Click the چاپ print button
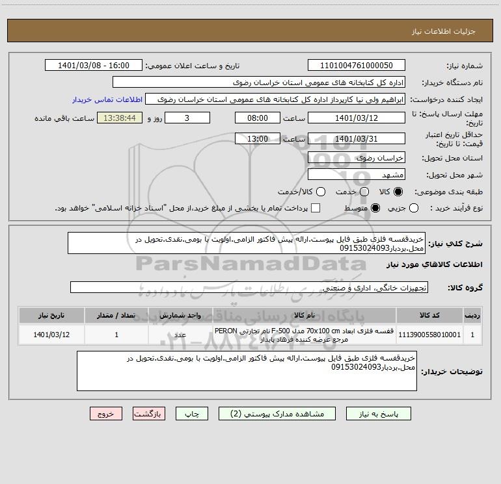 [192, 414]
